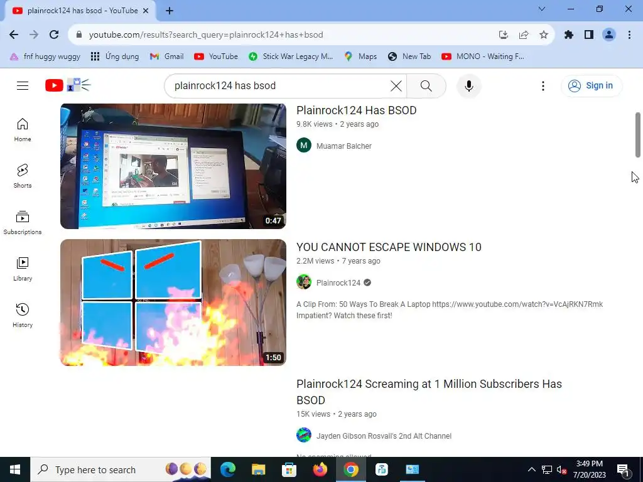Screen dimensions: 643x482
Task: Open YOU CANNOT ESCAPE WINDOWS 10 title
Action: click(x=389, y=247)
